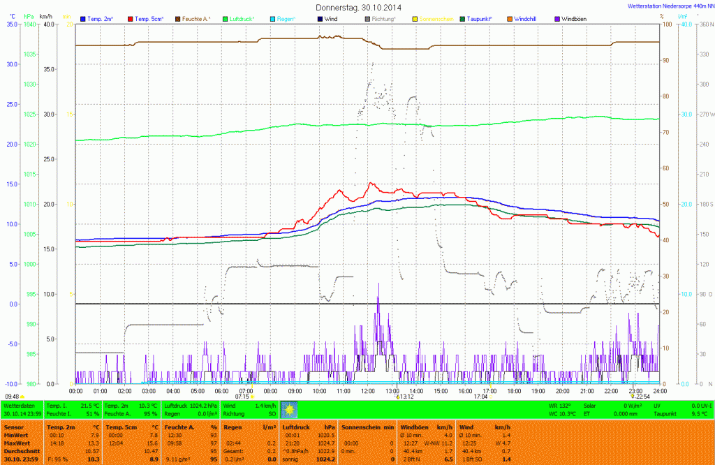Screen dimensions: 715x465
Task: Click the yellow Sonnenschein legend square
Action: pyautogui.click(x=415, y=17)
